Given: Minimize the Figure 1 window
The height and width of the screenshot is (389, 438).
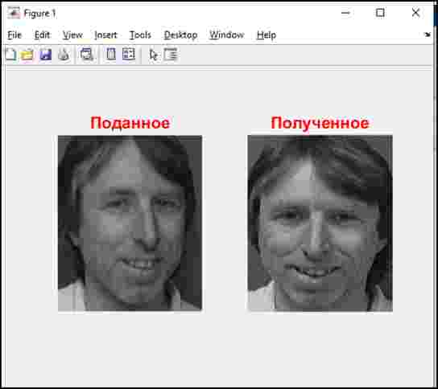Looking at the screenshot, I should tap(346, 13).
